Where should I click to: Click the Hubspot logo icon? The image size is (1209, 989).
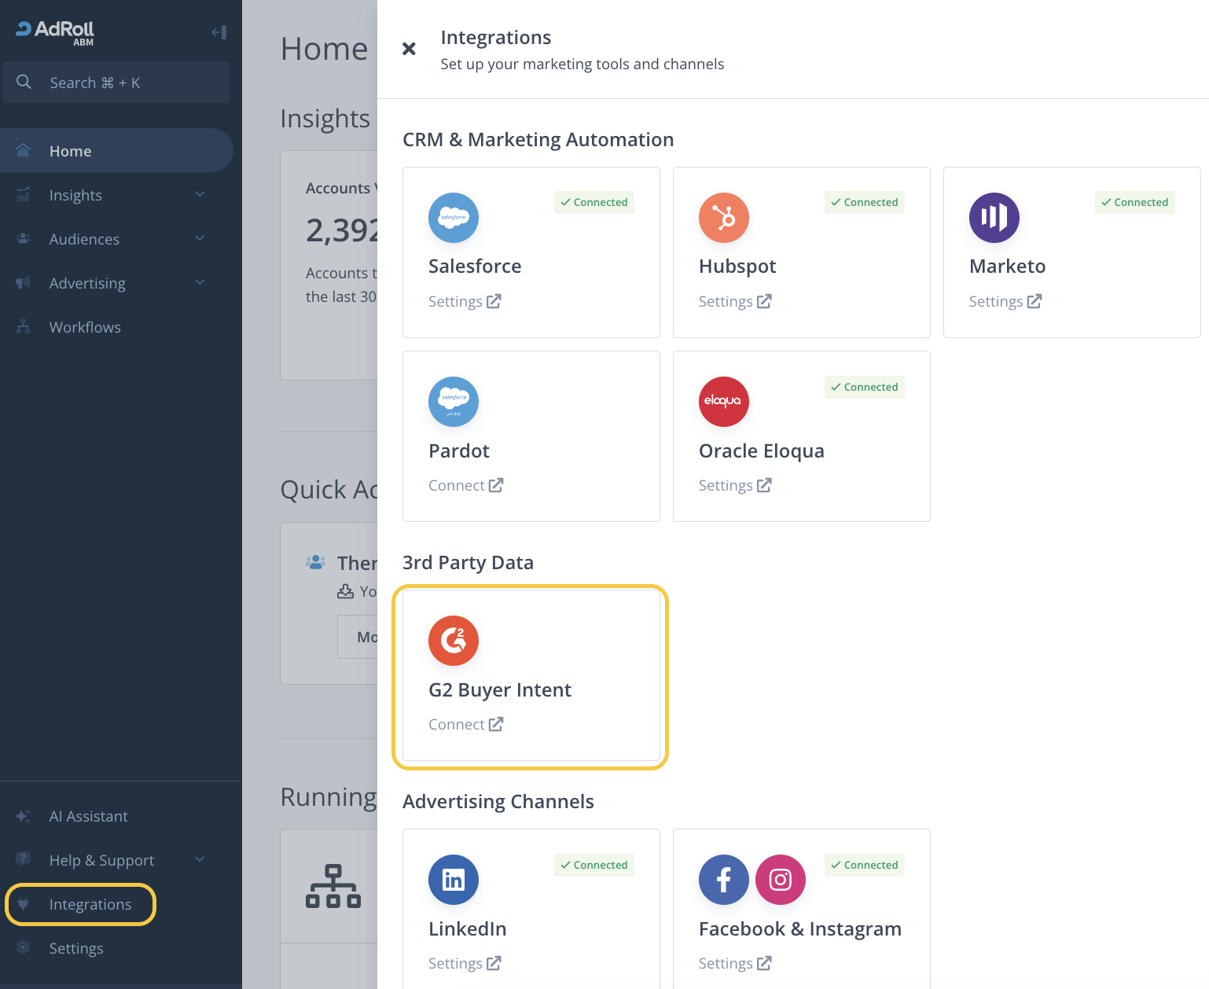point(723,218)
